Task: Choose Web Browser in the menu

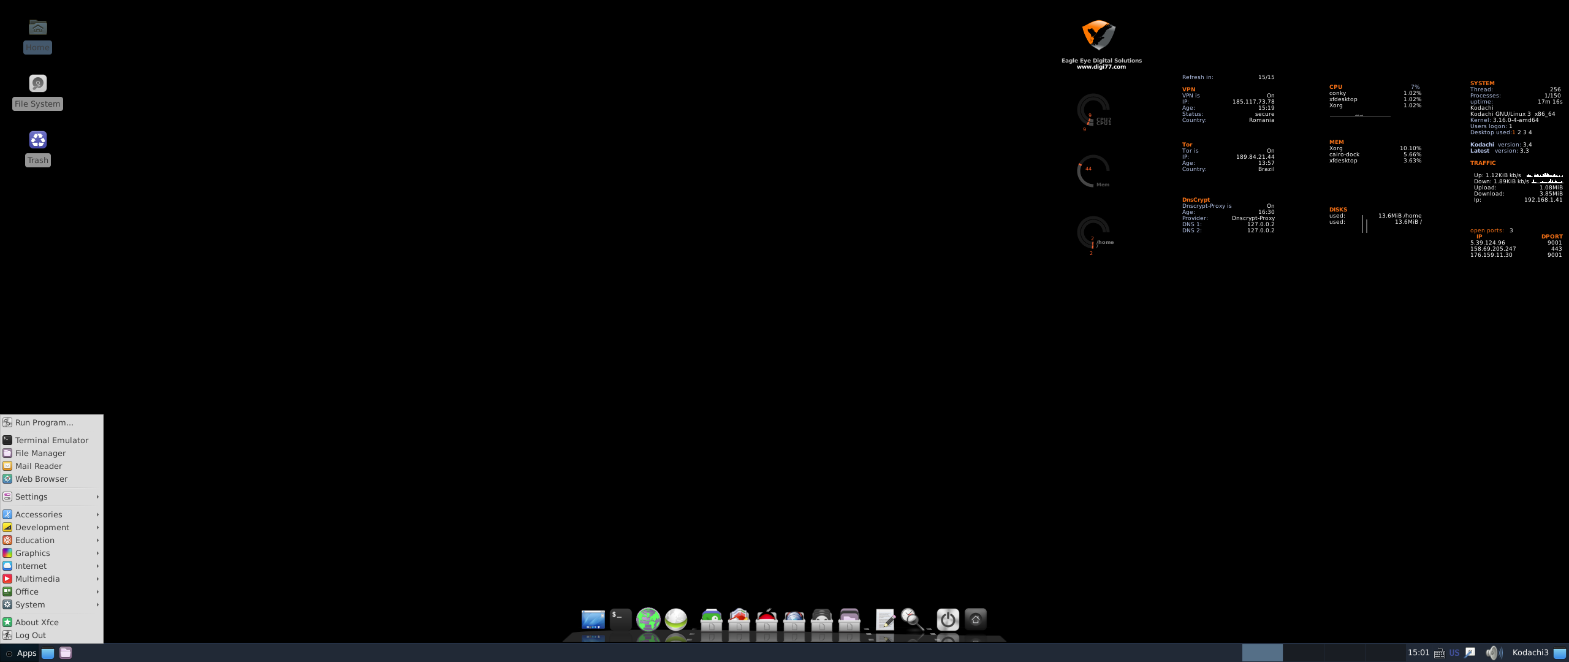Action: point(41,479)
